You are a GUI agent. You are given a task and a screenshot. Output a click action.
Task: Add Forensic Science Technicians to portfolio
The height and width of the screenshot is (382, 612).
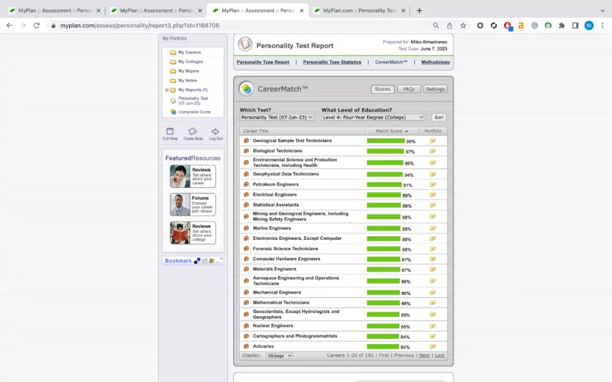(x=433, y=249)
